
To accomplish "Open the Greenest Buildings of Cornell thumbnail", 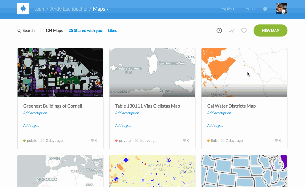I will click(x=60, y=72).
